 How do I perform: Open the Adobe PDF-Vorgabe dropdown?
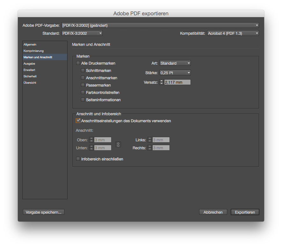point(160,25)
